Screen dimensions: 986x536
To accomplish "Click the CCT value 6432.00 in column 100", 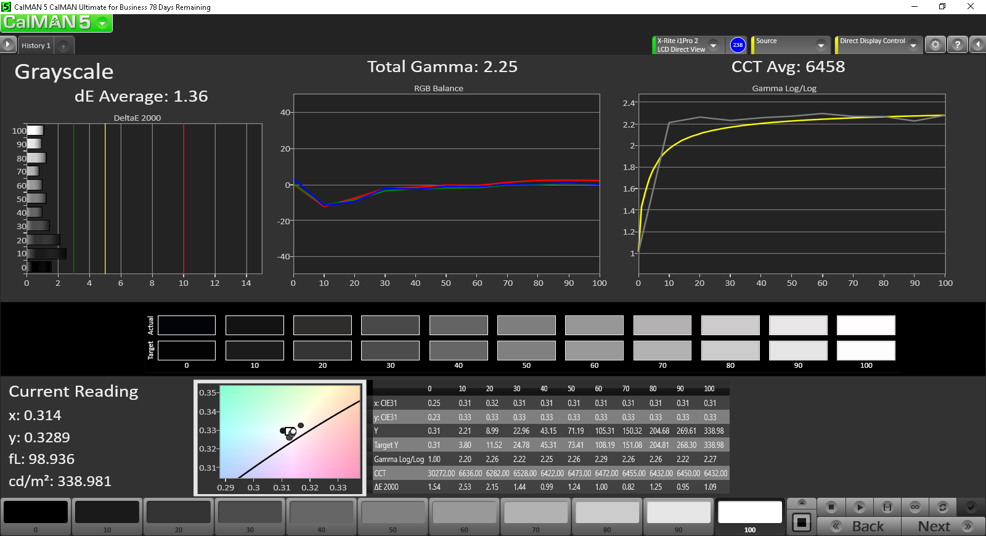I will tap(715, 473).
